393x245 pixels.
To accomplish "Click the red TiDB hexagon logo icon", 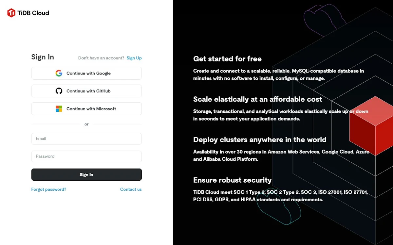I will pyautogui.click(x=11, y=13).
